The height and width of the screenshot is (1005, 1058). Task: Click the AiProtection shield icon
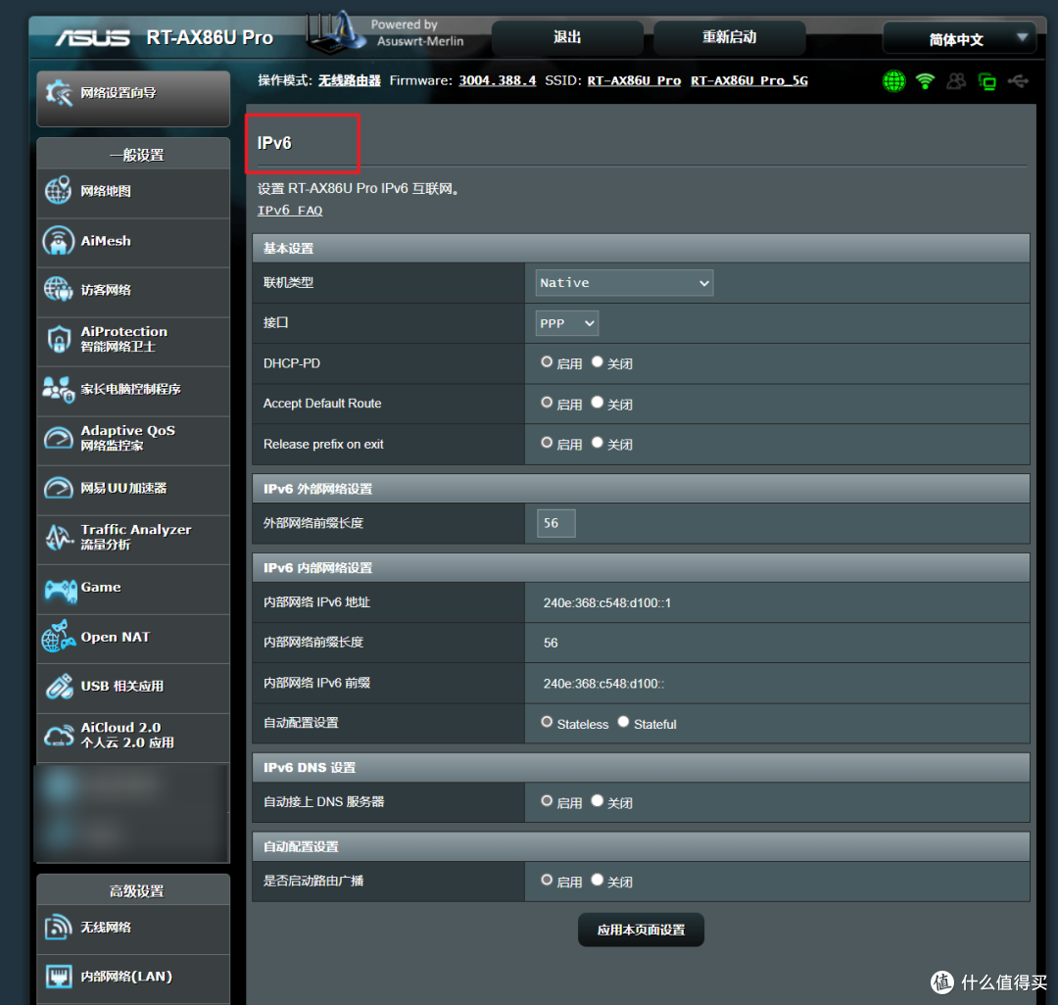pos(59,339)
